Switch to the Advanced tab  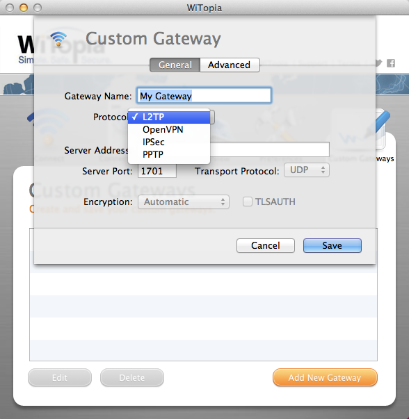230,65
